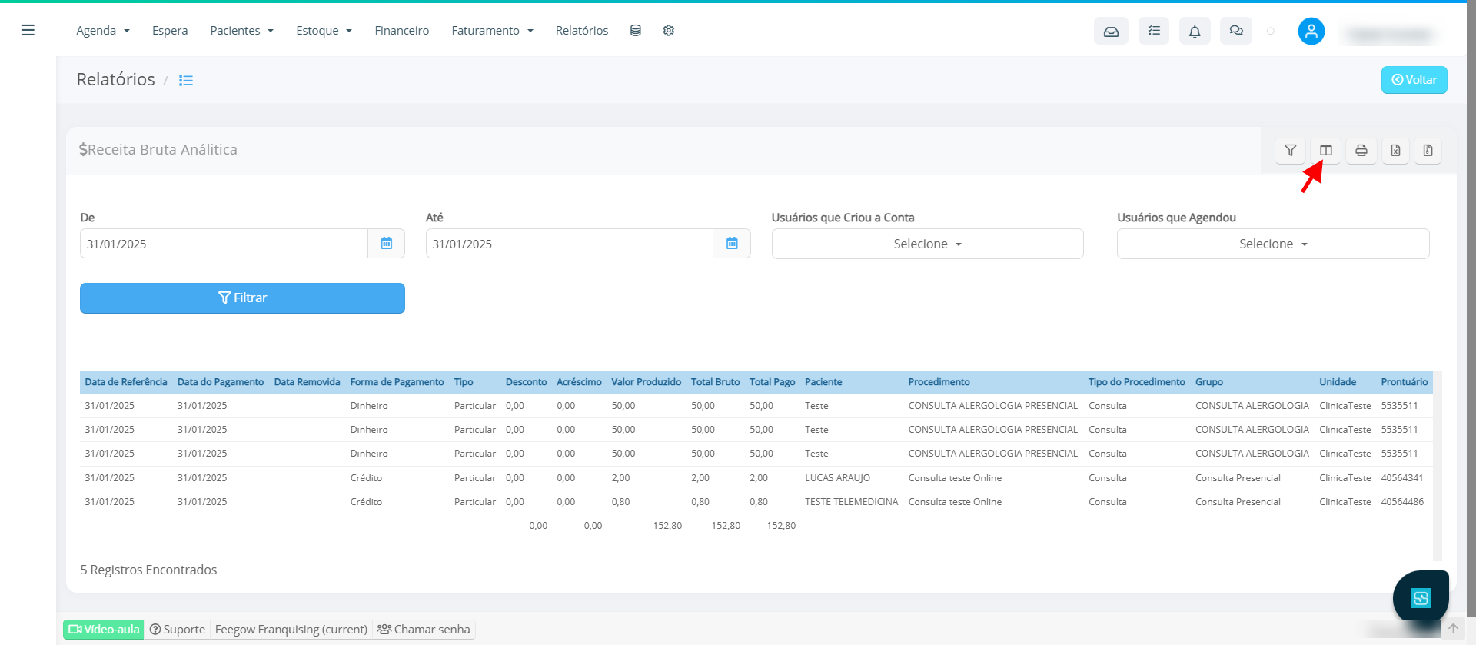Image resolution: width=1476 pixels, height=645 pixels.
Task: Click Tipo do Procedimento column header
Action: pos(1136,382)
